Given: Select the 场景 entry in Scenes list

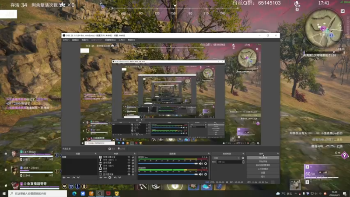Looking at the screenshot, I should click(79, 157).
